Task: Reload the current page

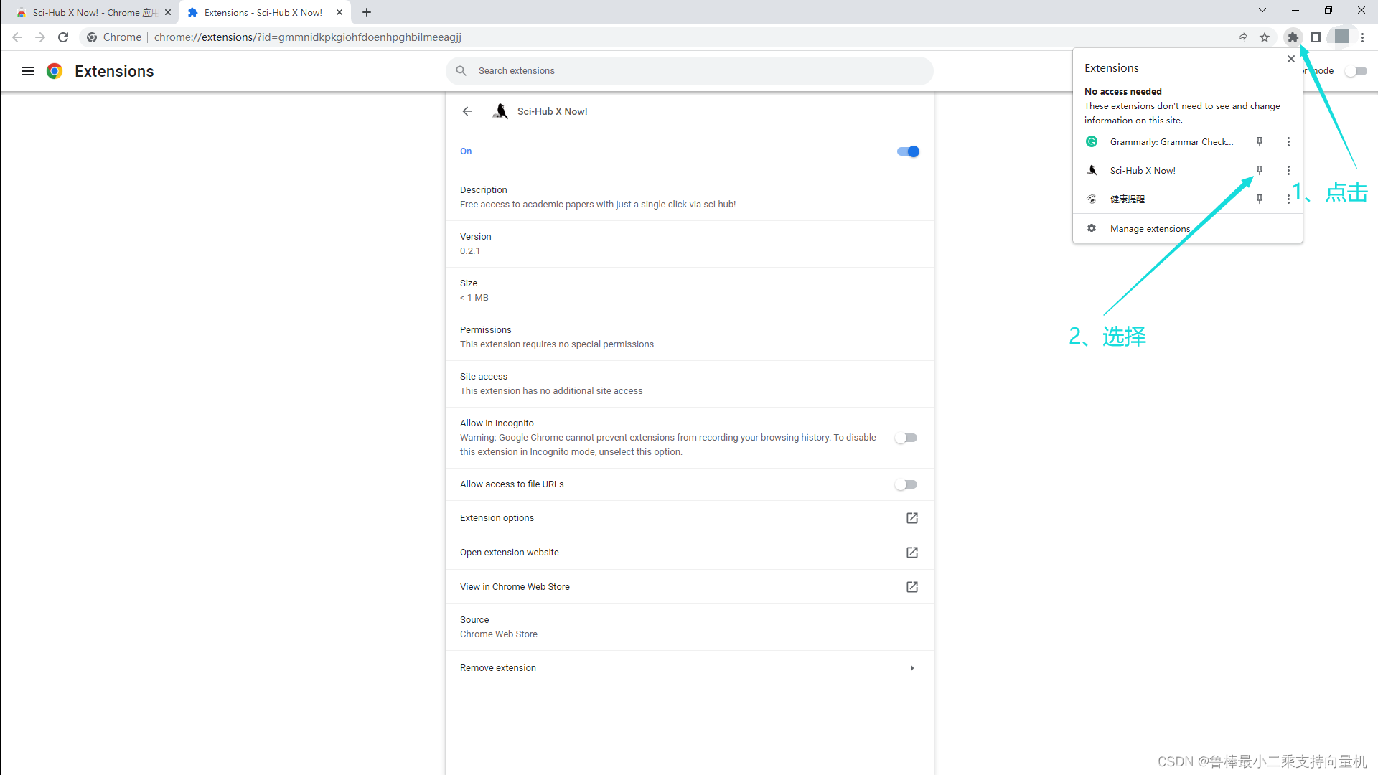Action: click(x=63, y=37)
